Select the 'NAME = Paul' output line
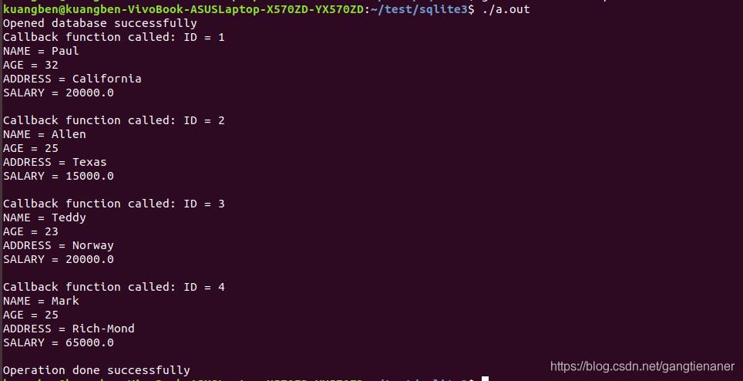The height and width of the screenshot is (381, 743). pyautogui.click(x=41, y=51)
